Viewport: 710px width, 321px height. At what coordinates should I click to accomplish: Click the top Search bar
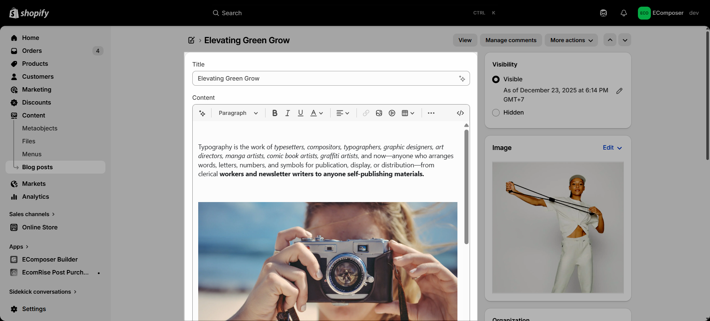(x=355, y=13)
